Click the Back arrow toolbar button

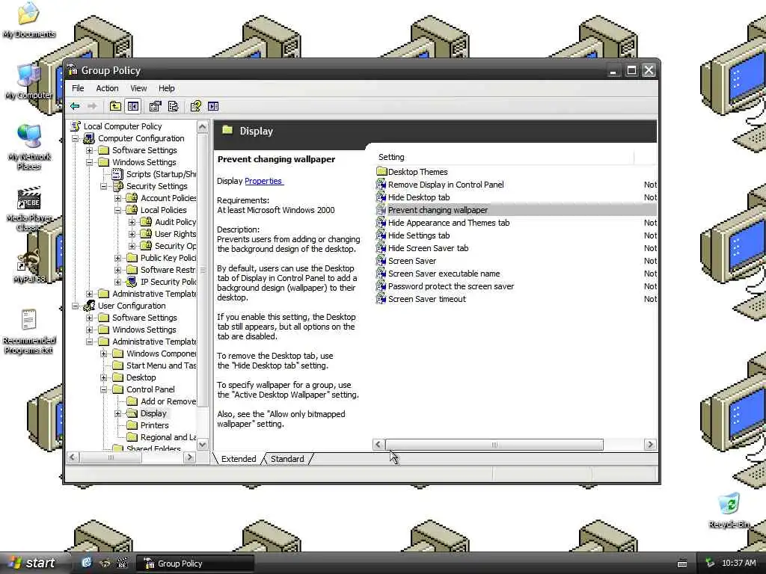tap(75, 106)
